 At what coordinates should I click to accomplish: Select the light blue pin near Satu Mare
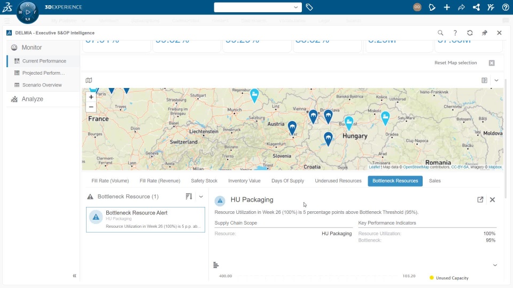click(385, 118)
